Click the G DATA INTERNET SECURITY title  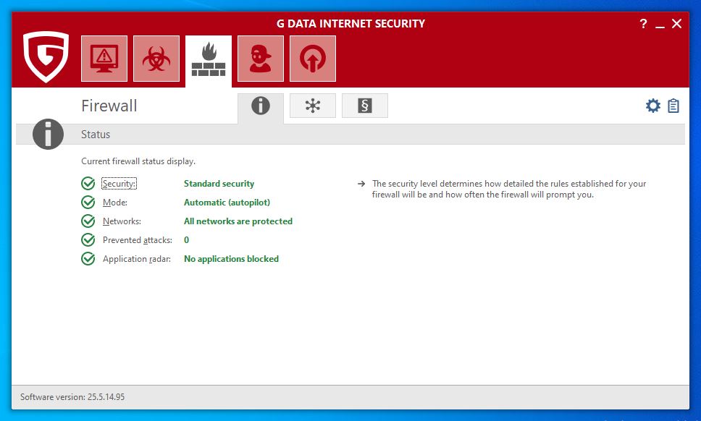[350, 24]
